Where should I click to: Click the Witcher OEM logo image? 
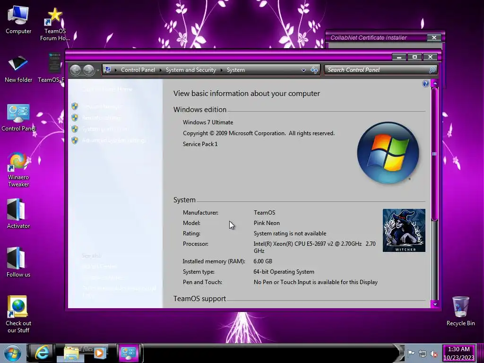click(x=404, y=230)
